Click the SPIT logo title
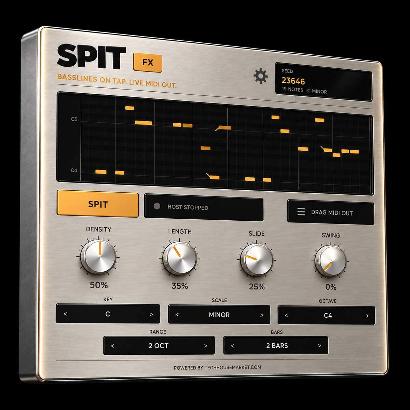The image size is (410, 410). click(x=91, y=56)
